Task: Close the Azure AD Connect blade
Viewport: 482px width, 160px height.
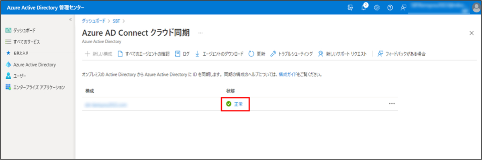Action: 472,33
